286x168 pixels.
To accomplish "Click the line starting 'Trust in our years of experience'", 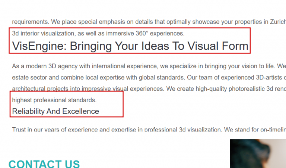I will (x=149, y=130).
